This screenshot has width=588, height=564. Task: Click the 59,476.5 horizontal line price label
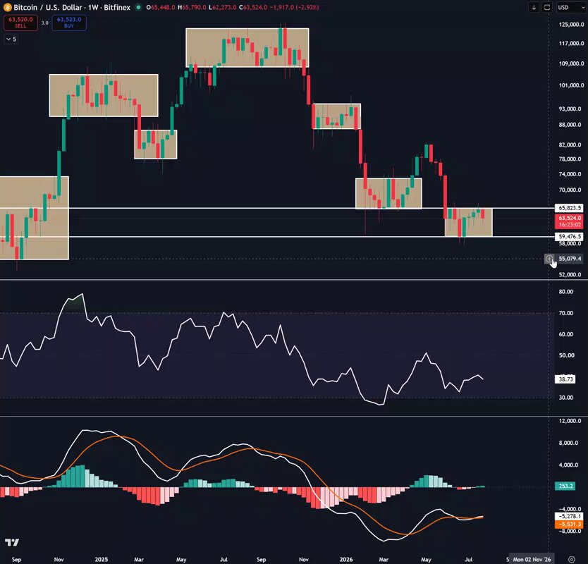pos(569,237)
